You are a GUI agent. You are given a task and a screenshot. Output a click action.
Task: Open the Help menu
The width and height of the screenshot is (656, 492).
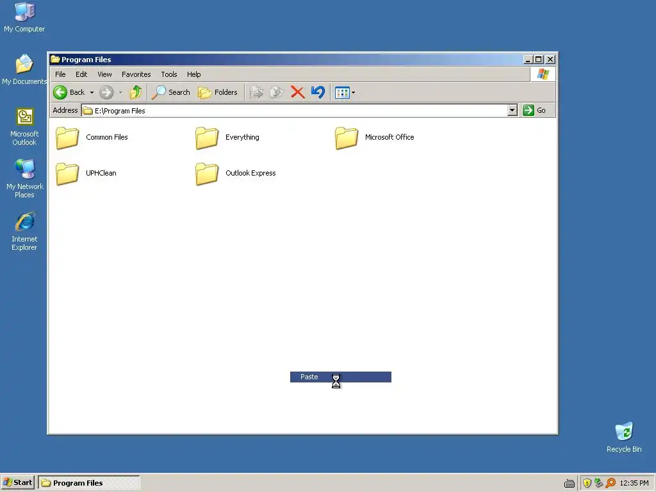[193, 74]
